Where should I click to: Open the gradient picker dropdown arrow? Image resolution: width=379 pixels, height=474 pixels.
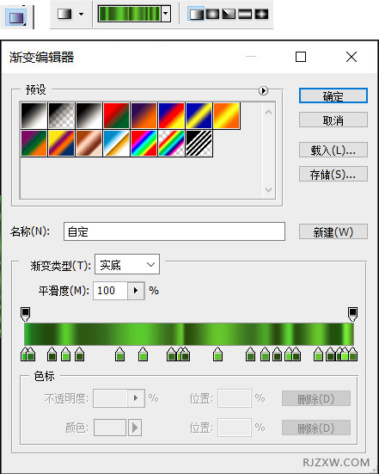166,14
